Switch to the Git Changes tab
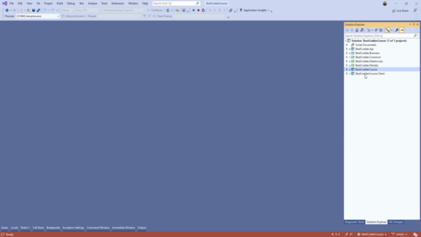Screen dimensions: 421x237 point(396,222)
